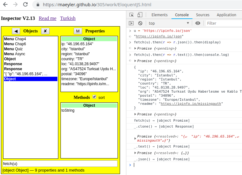242x175 pixels.
Task: Switch to the Elements tab
Action: pos(160,15)
